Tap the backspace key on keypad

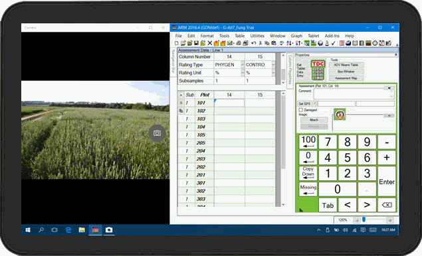387,205
